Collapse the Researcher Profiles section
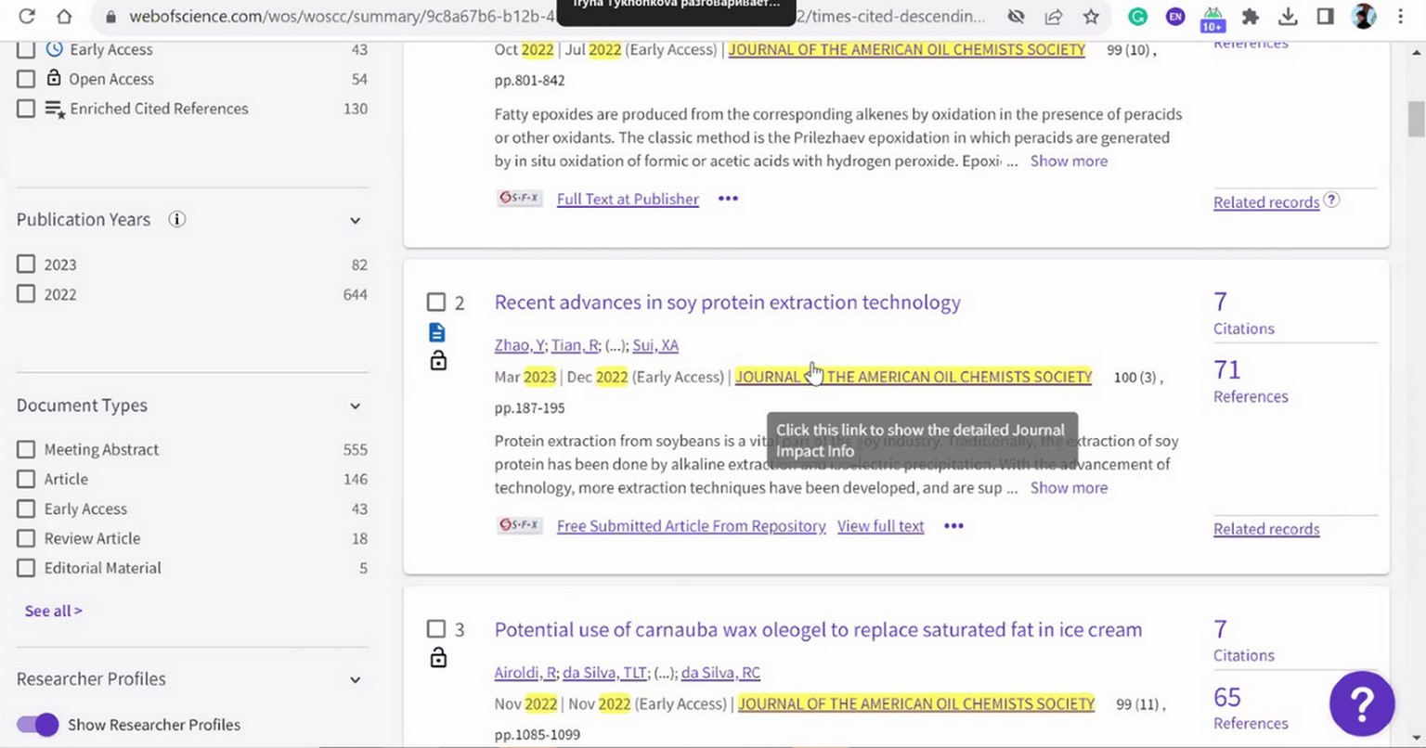1426x748 pixels. tap(355, 680)
